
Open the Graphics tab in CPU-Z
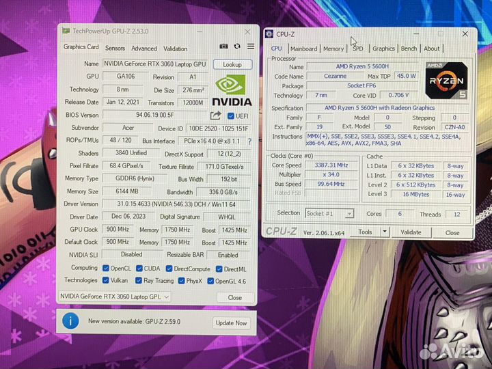pos(383,49)
